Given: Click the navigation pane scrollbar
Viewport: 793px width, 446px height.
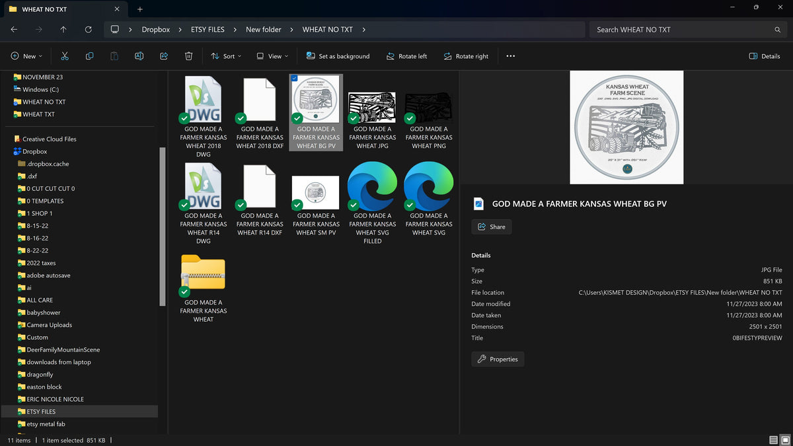Looking at the screenshot, I should [163, 226].
